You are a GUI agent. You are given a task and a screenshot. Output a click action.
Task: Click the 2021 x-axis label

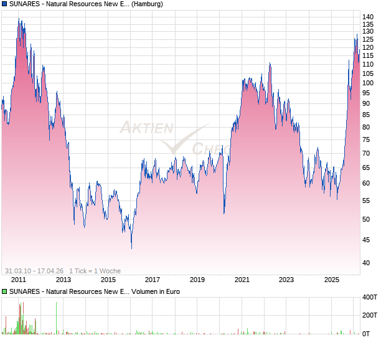click(242, 280)
